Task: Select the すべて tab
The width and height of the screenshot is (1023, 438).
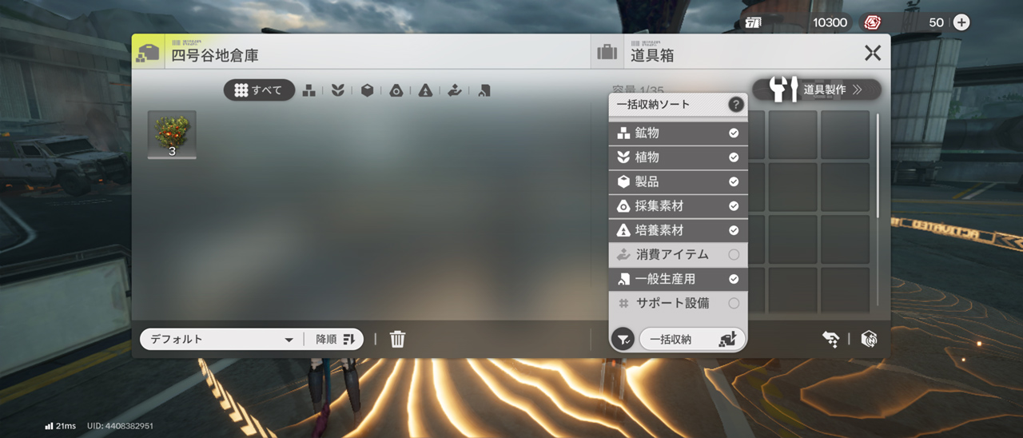Action: coord(259,90)
